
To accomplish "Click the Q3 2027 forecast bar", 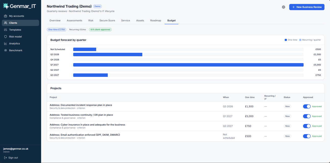I will coord(91,75).
